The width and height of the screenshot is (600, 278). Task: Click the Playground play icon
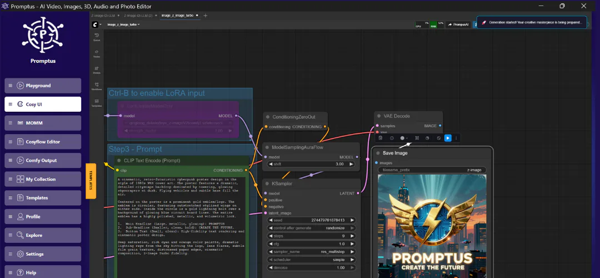(x=21, y=86)
